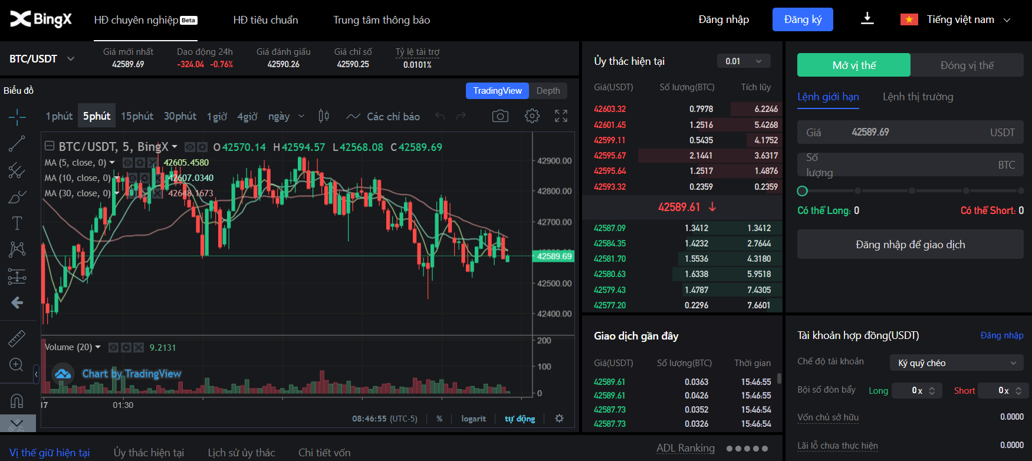Open HĐ chuyên nghiệp tab
The height and width of the screenshot is (461, 1032).
[x=145, y=20]
